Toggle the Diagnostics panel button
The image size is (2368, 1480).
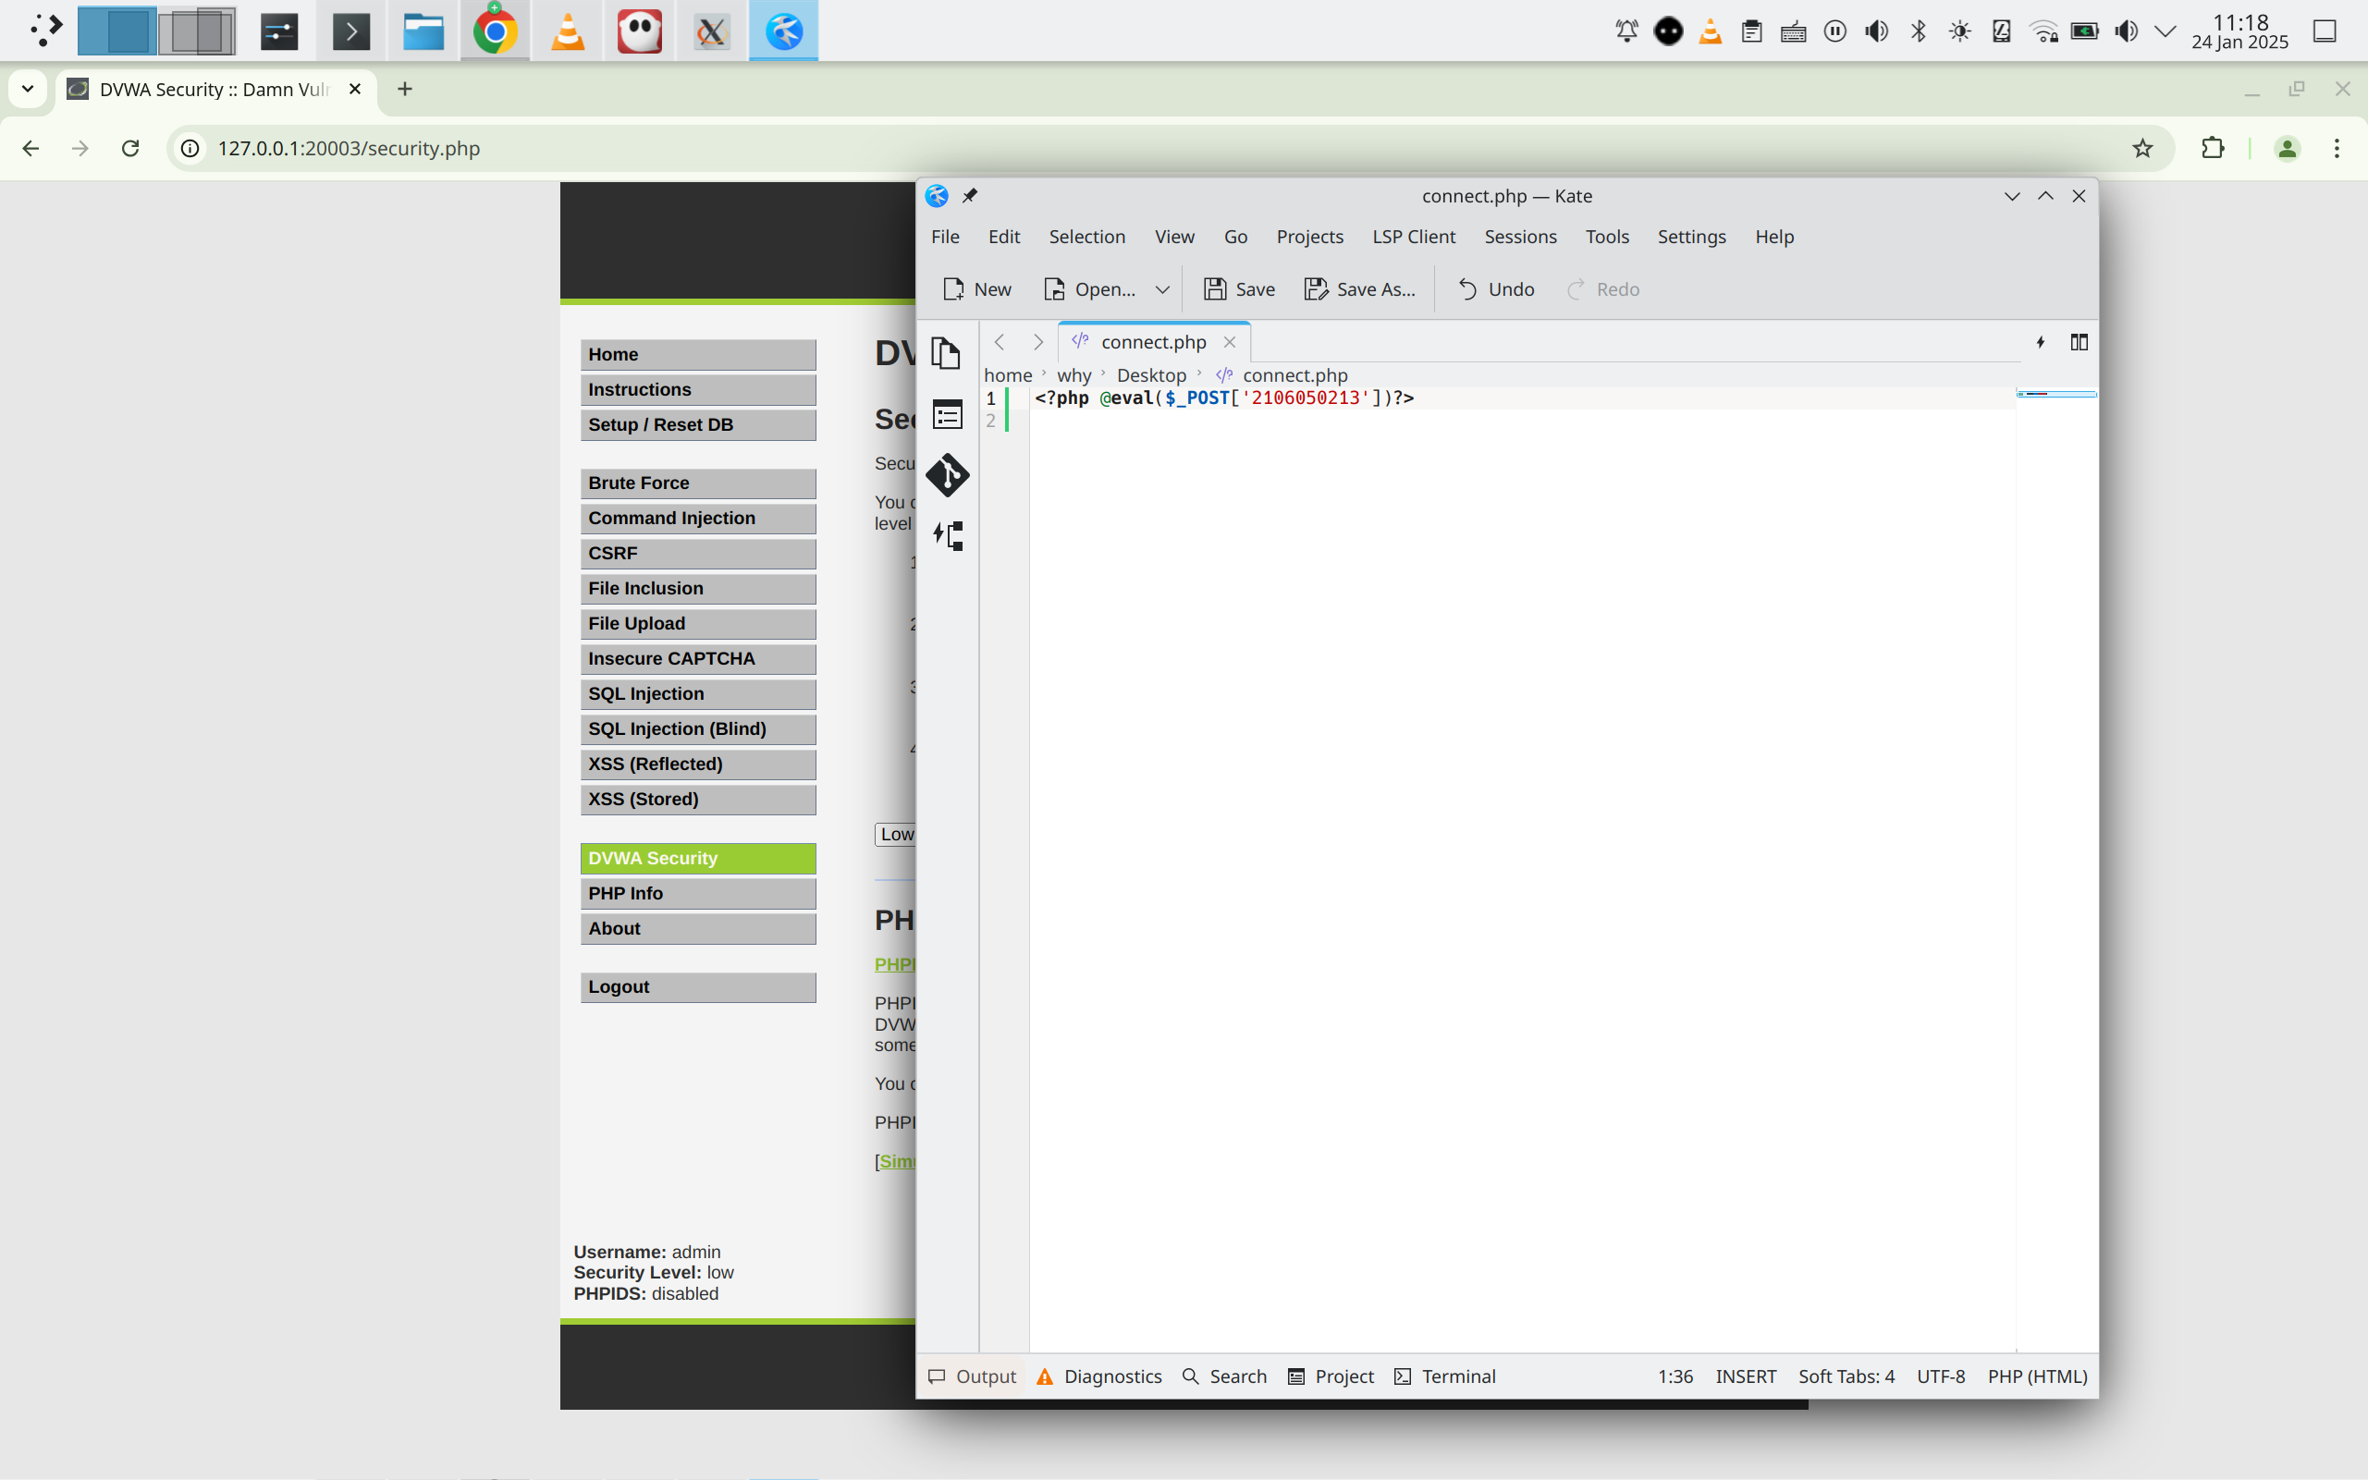[x=1099, y=1376]
